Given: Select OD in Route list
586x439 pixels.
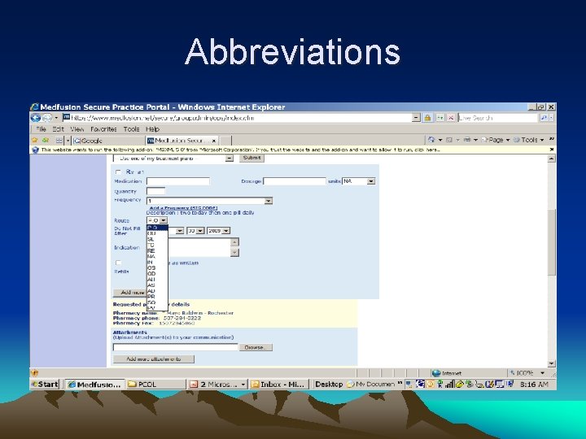Looking at the screenshot, I should click(157, 274).
